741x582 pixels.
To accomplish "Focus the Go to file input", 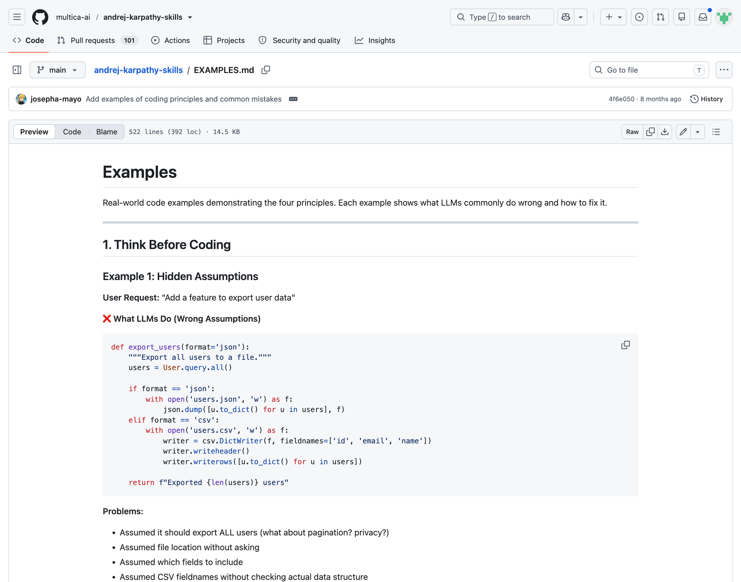I will click(x=649, y=70).
